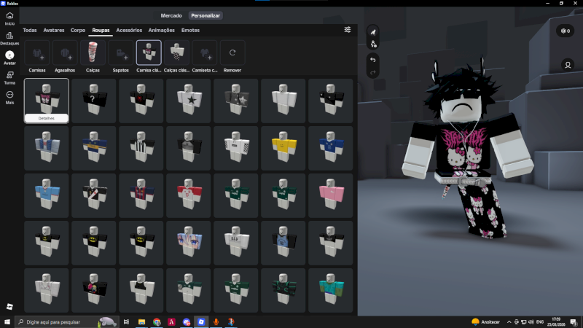The image size is (583, 328).
Task: Add an item in the Agasalhos slot
Action: (x=65, y=52)
